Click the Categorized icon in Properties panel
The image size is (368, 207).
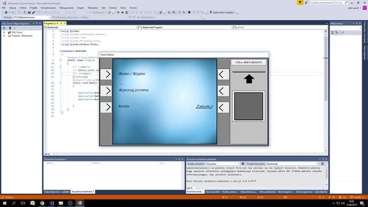click(332, 33)
